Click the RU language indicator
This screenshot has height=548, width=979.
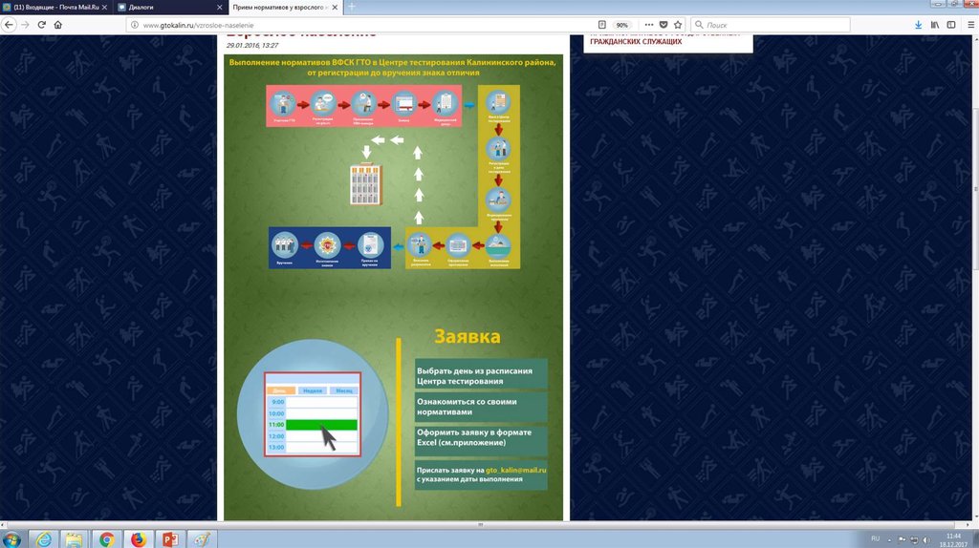pos(876,538)
